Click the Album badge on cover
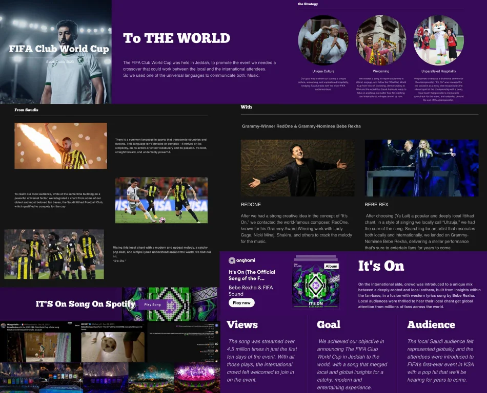The image size is (487, 393). tap(331, 266)
